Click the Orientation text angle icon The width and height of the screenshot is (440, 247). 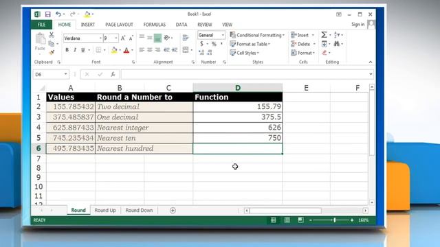[167, 38]
